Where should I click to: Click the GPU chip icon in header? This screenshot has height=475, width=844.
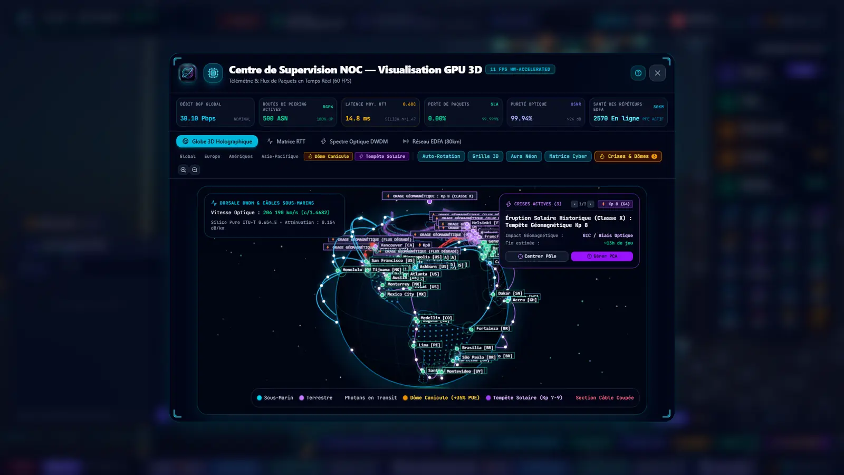click(x=213, y=73)
